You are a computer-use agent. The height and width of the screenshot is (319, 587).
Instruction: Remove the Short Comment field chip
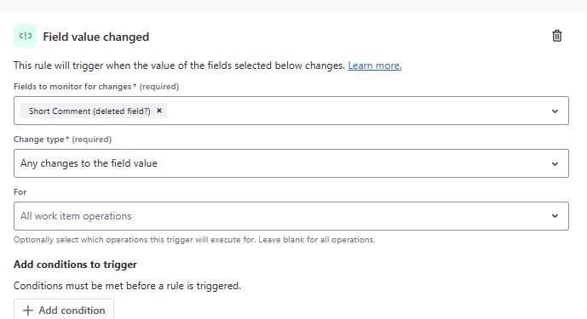(159, 111)
